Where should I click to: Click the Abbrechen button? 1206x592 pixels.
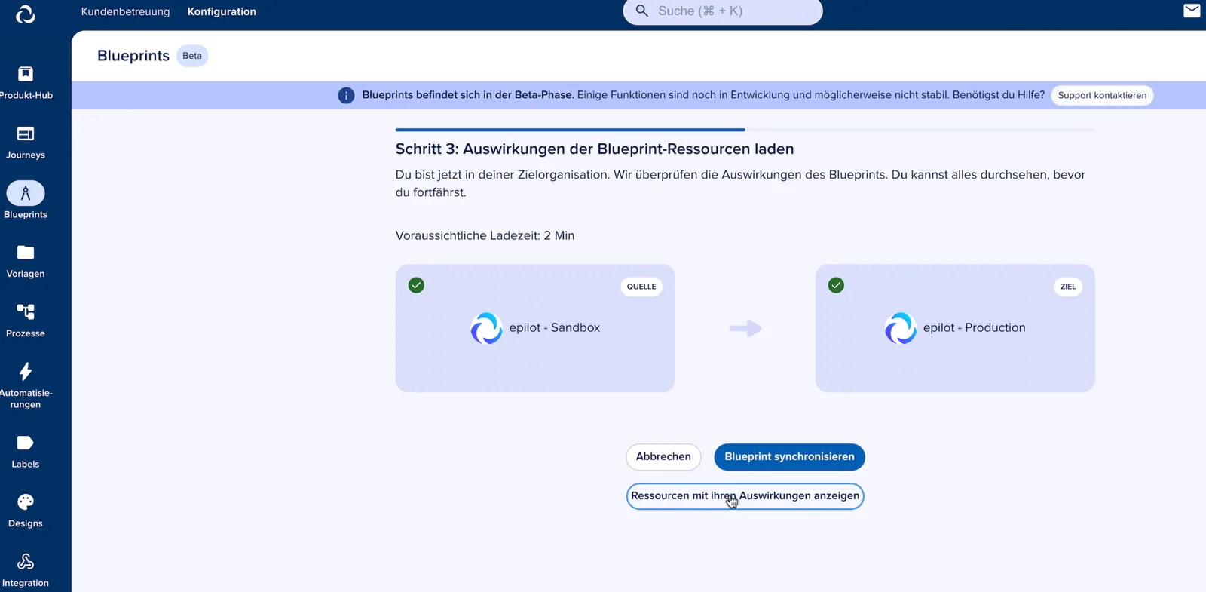[663, 457]
